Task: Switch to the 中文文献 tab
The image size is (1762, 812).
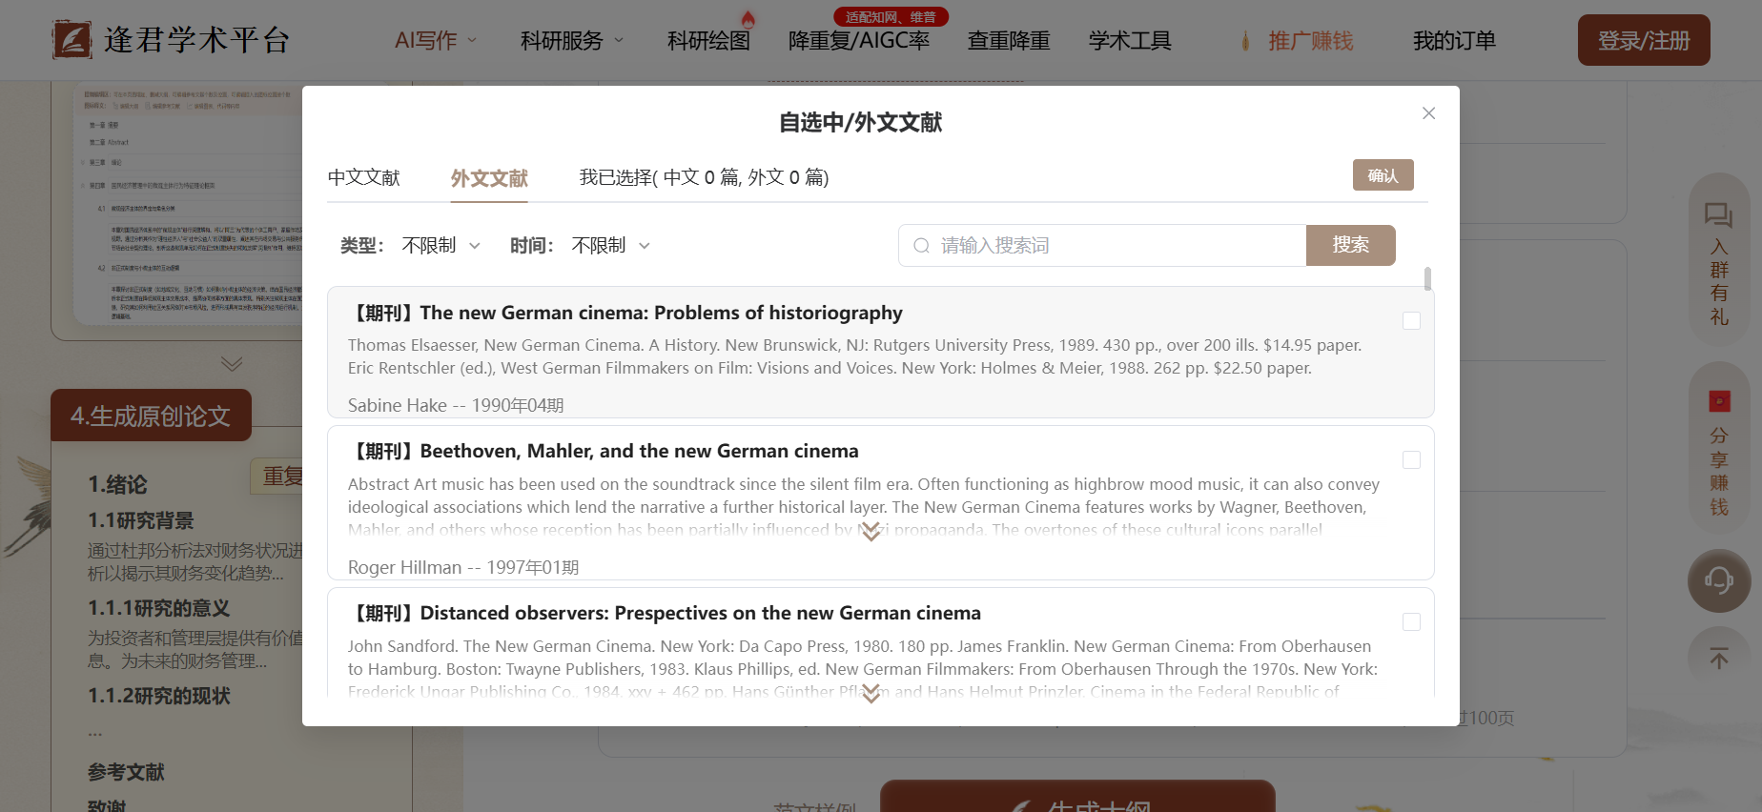Action: coord(363,178)
